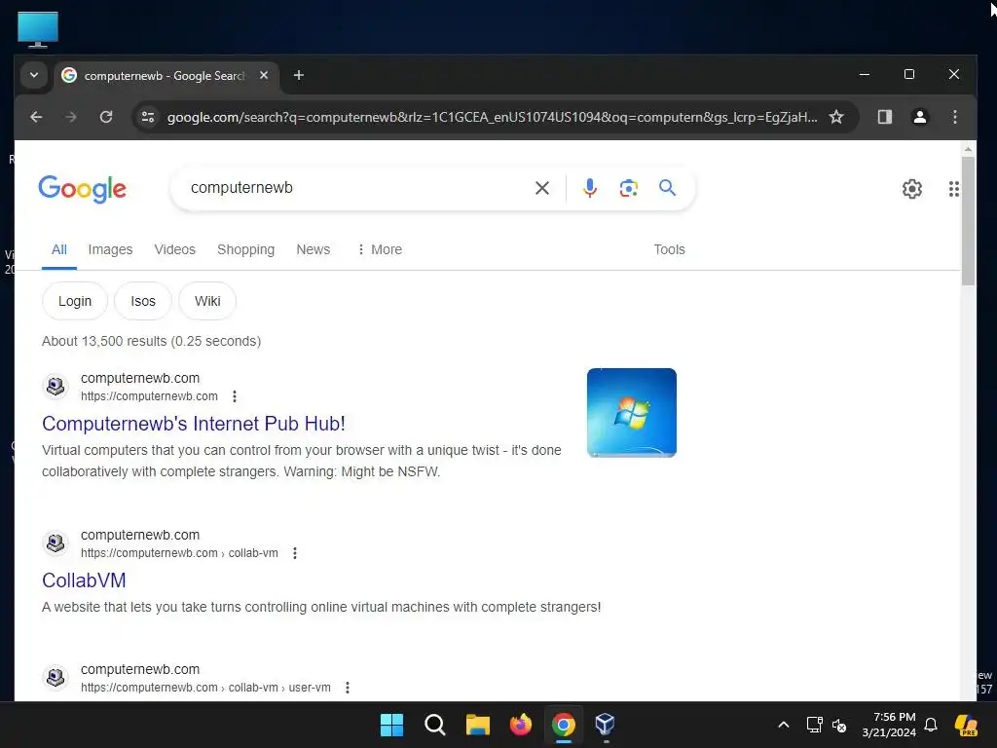Click the page vertical scrollbar thumb
This screenshot has height=748, width=997.
click(x=968, y=221)
